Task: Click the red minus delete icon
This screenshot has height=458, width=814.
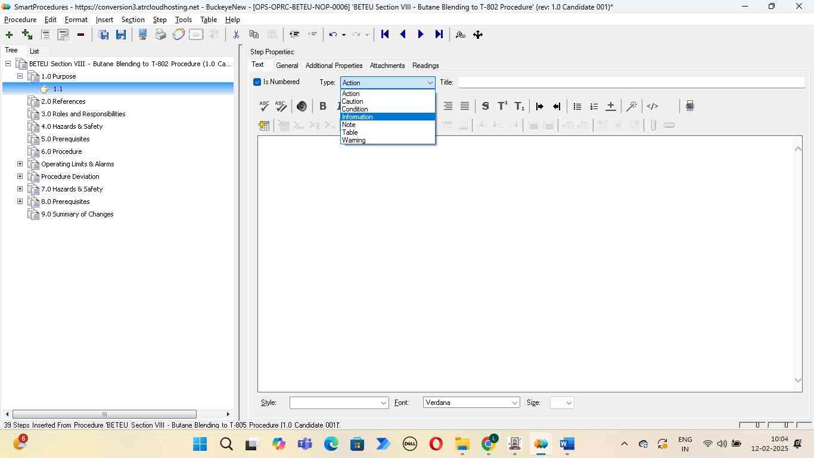Action: click(x=80, y=35)
